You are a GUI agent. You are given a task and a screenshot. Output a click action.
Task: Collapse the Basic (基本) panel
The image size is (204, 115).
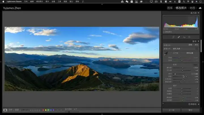198,41
